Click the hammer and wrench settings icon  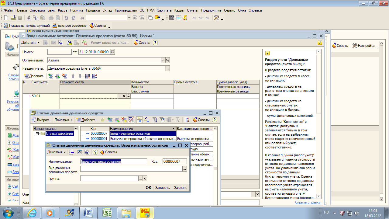tap(217, 18)
